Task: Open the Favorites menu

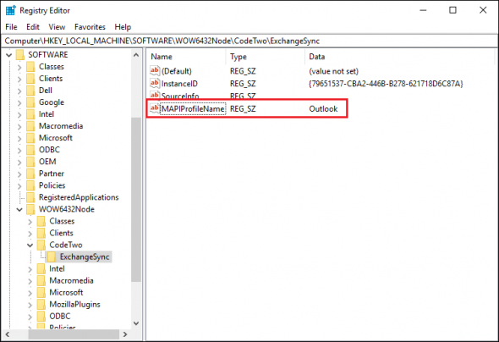Action: tap(90, 27)
